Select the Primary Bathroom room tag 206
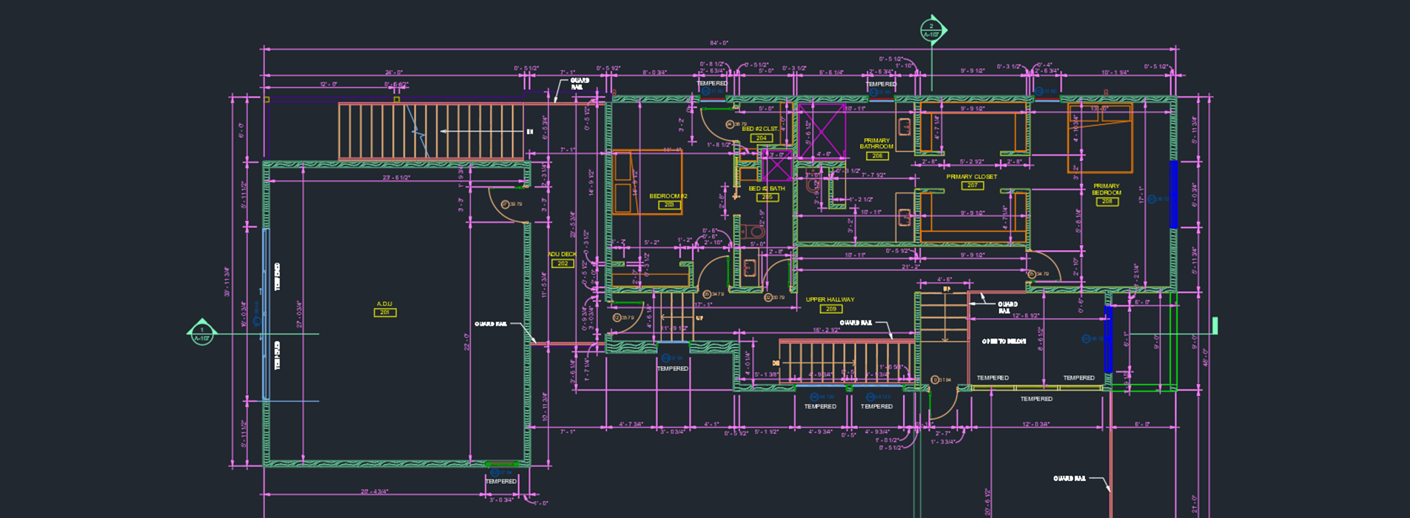This screenshot has width=1410, height=518. [x=876, y=156]
